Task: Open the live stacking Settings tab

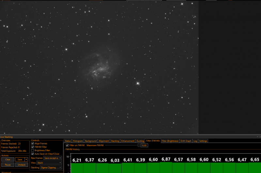Action: coord(203,141)
